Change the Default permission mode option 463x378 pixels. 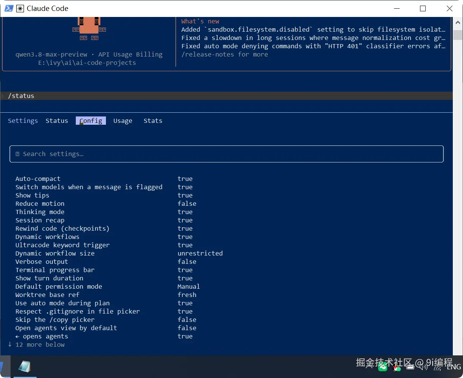pyautogui.click(x=108, y=286)
